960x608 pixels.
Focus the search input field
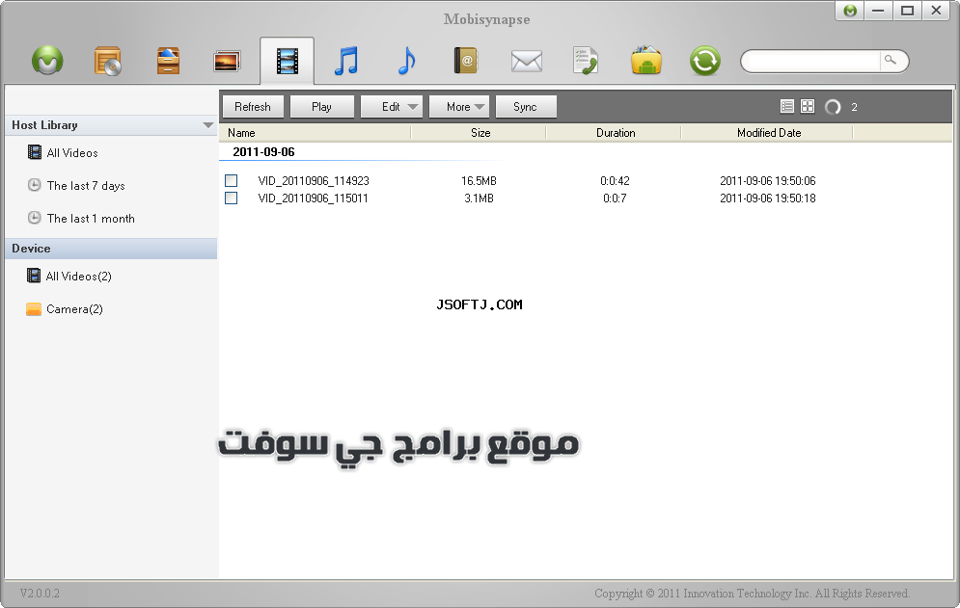tap(813, 61)
